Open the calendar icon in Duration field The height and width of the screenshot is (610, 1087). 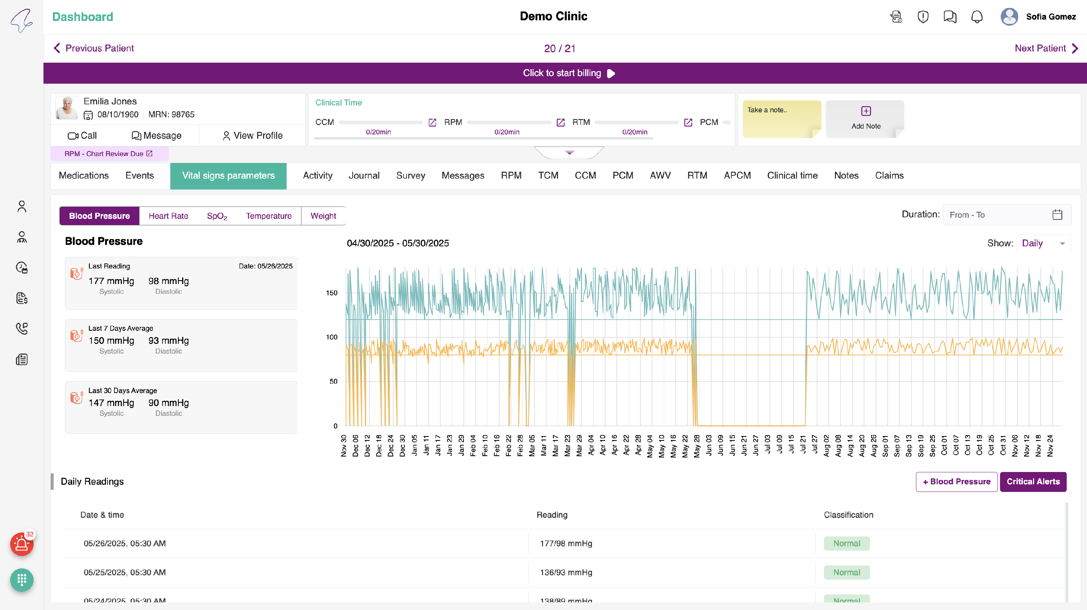click(1057, 215)
